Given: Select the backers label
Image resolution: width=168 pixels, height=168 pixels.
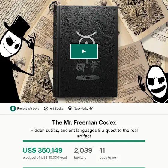Looking at the screenshot, I should coord(80,157).
